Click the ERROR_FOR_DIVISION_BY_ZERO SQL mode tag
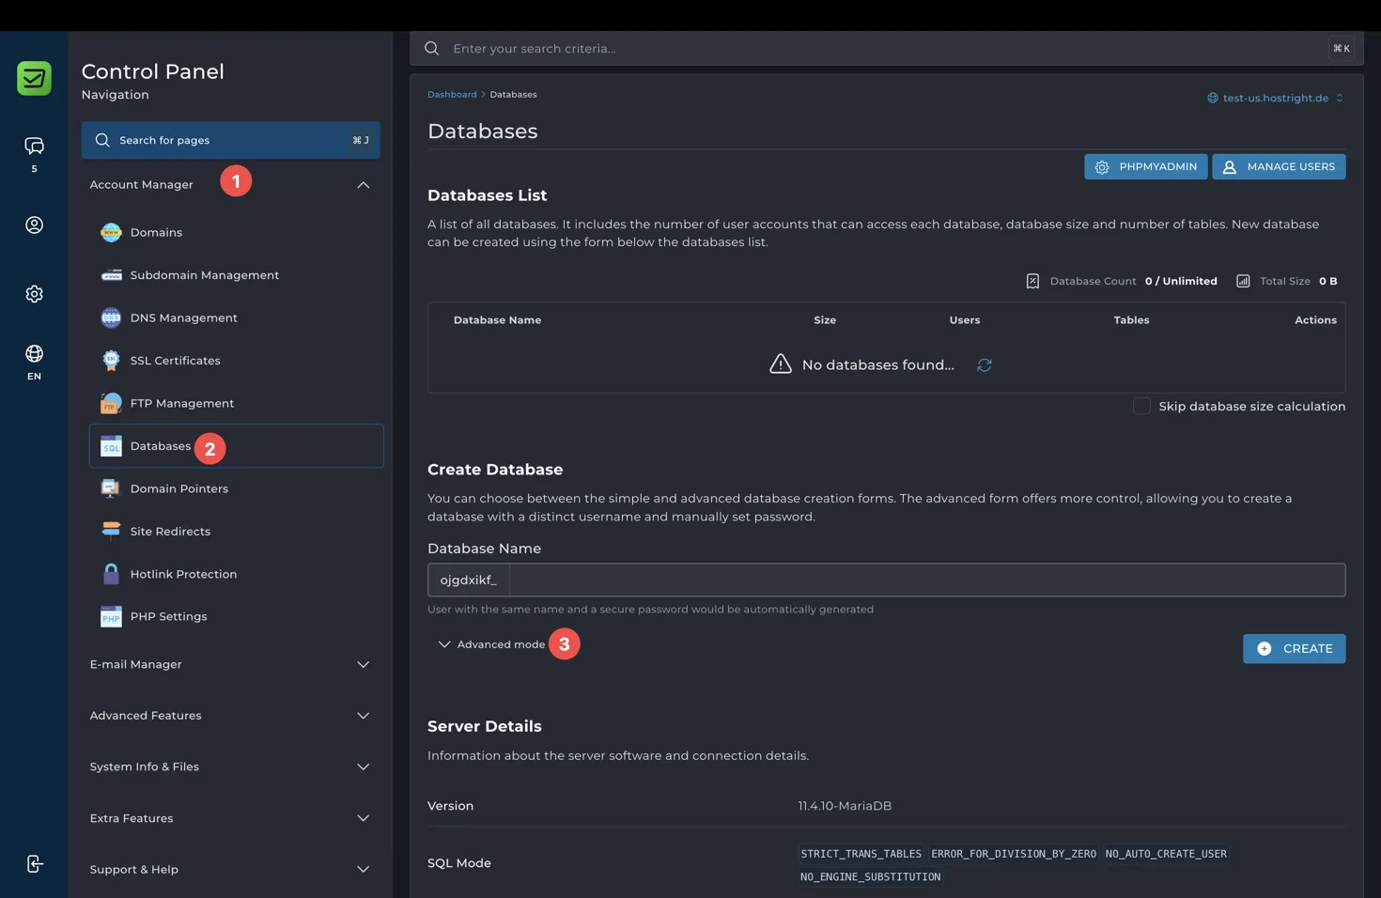This screenshot has width=1381, height=898. click(1014, 854)
